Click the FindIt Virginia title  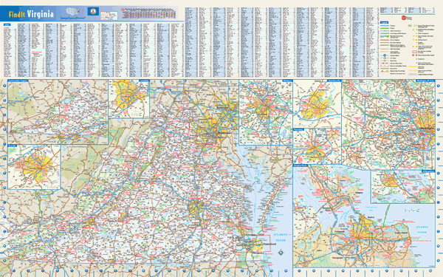coord(31,14)
